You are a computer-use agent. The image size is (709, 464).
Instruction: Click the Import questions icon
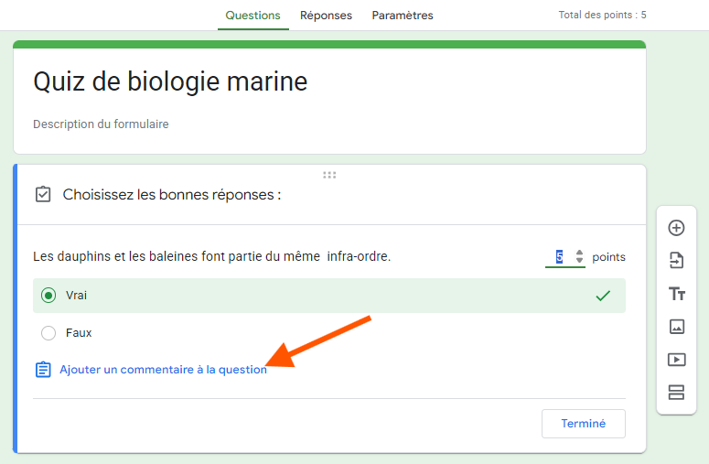(676, 261)
